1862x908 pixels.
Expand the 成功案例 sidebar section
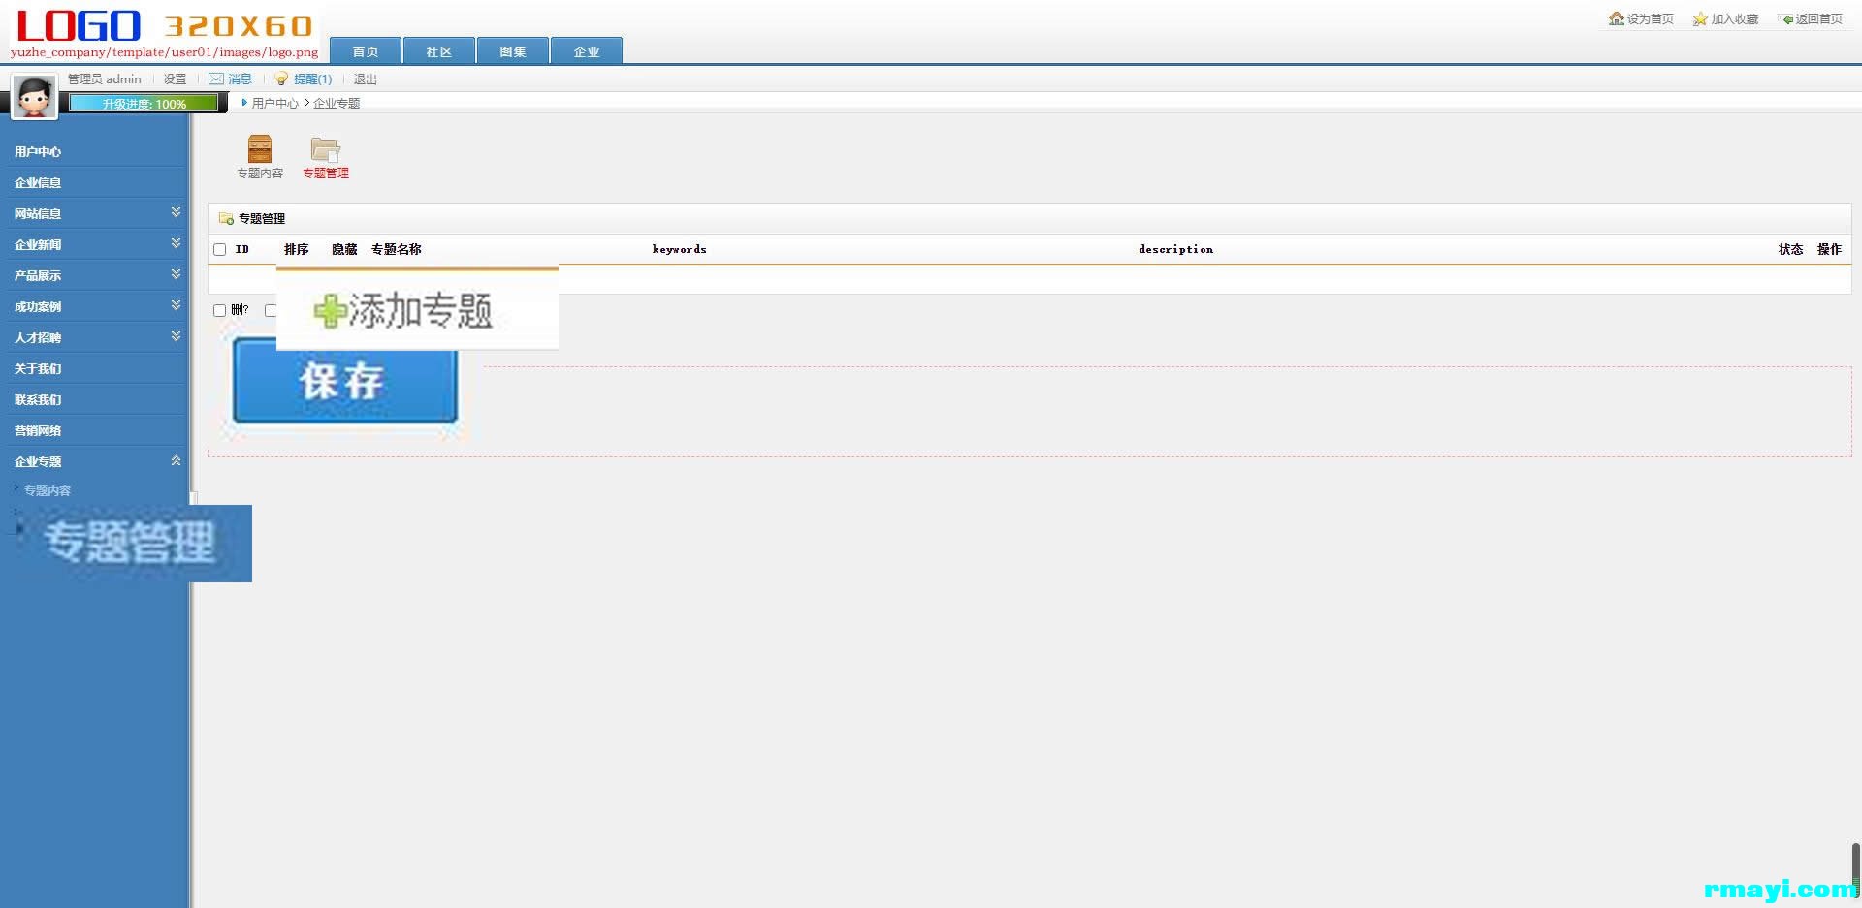coord(176,305)
